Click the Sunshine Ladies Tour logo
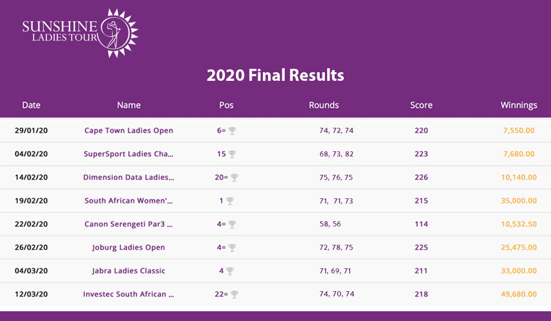Viewport: 551px width, 321px height. [80, 33]
